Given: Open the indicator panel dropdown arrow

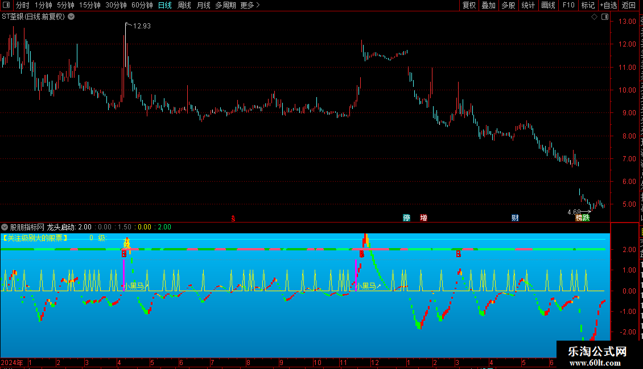Looking at the screenshot, I should coord(5,227).
